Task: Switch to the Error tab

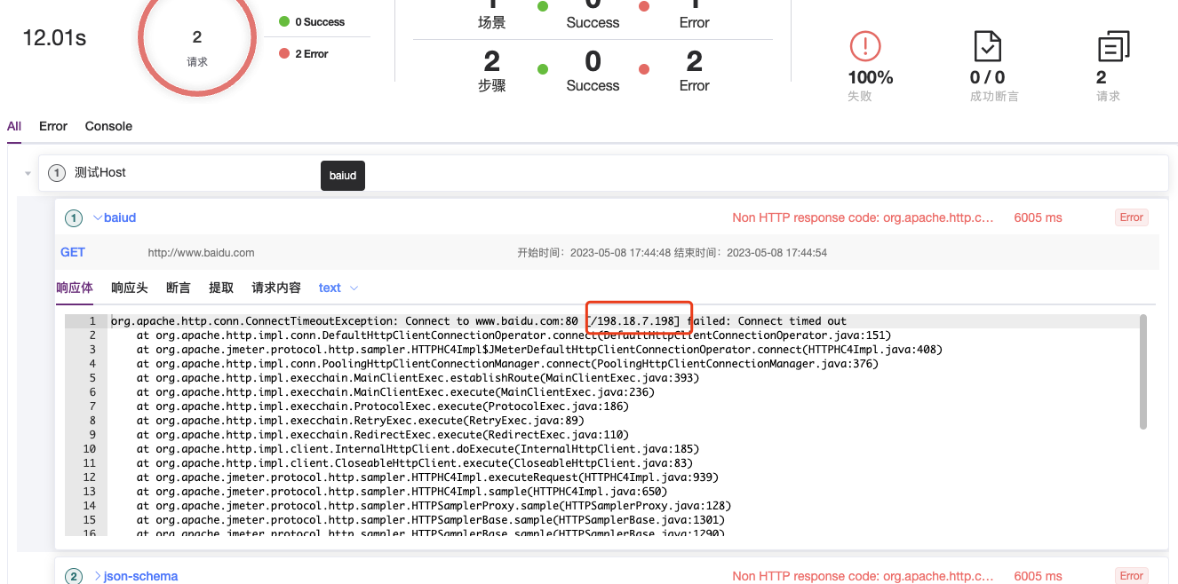Action: point(52,126)
